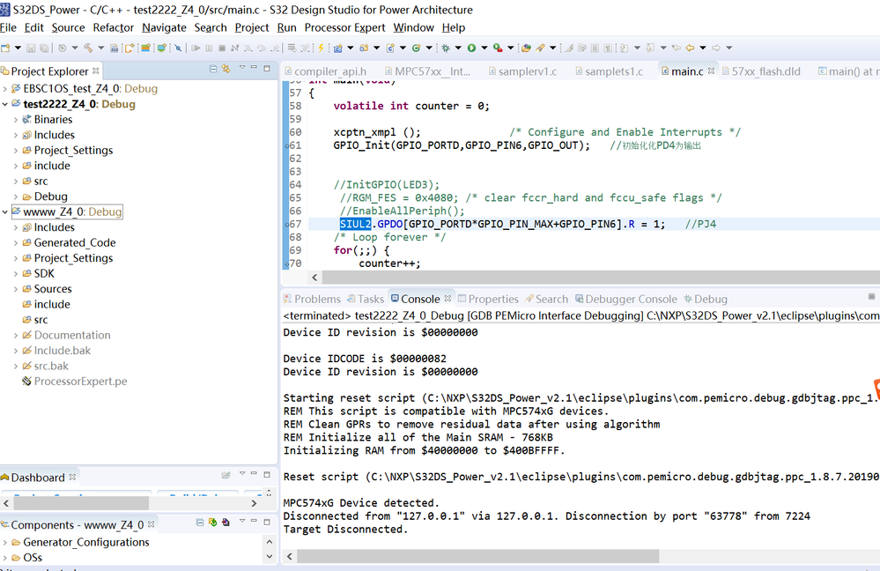880x571 pixels.
Task: Click the Suspend debug icon
Action: tap(209, 48)
